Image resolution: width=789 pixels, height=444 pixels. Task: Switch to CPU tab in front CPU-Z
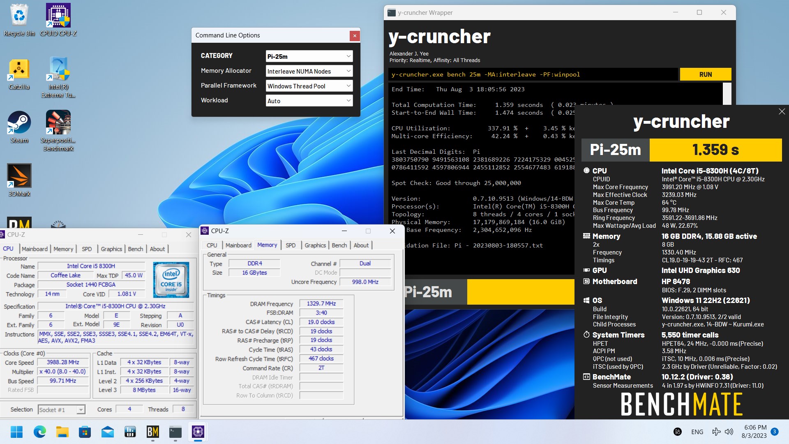click(212, 245)
